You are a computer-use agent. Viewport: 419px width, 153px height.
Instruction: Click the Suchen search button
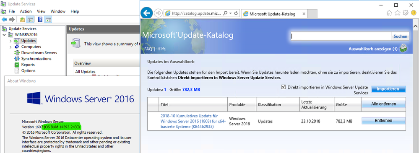point(400,36)
